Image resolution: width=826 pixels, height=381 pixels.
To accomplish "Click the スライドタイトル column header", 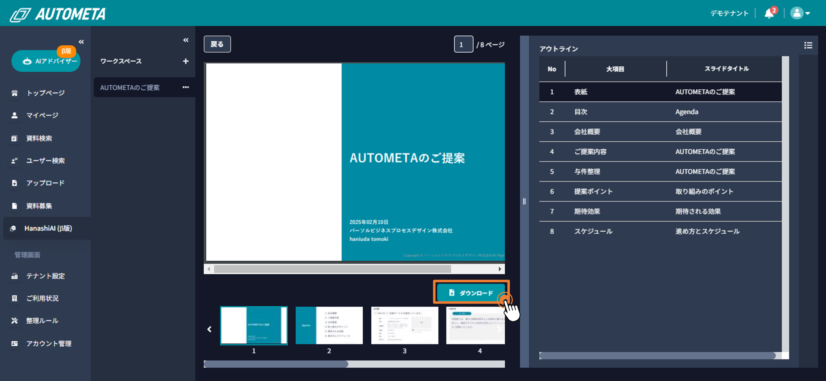I will coord(727,68).
